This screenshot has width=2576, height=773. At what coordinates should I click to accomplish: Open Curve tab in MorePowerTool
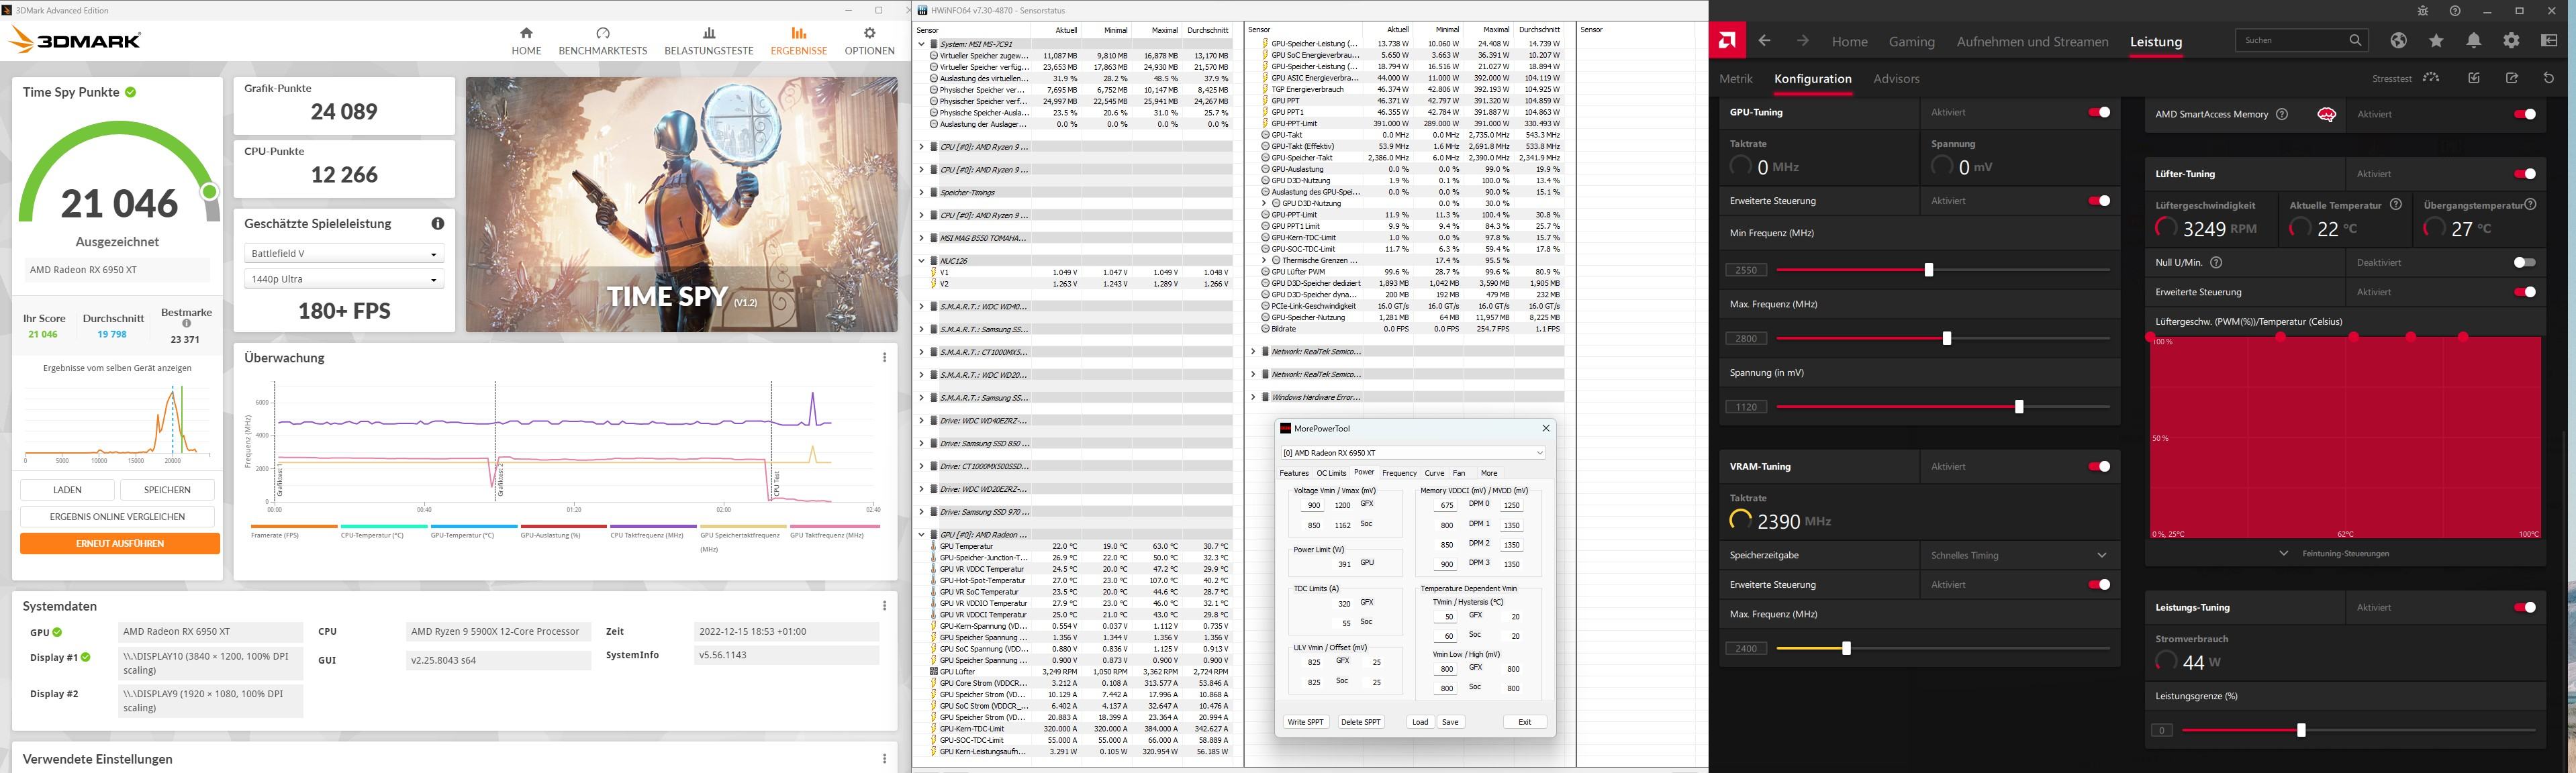tap(1434, 473)
